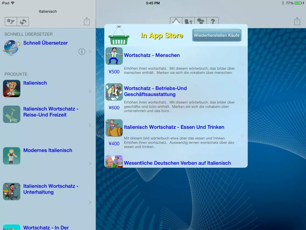
Task: Tap the Wortschatz Menschen man icon
Action: coord(114,56)
